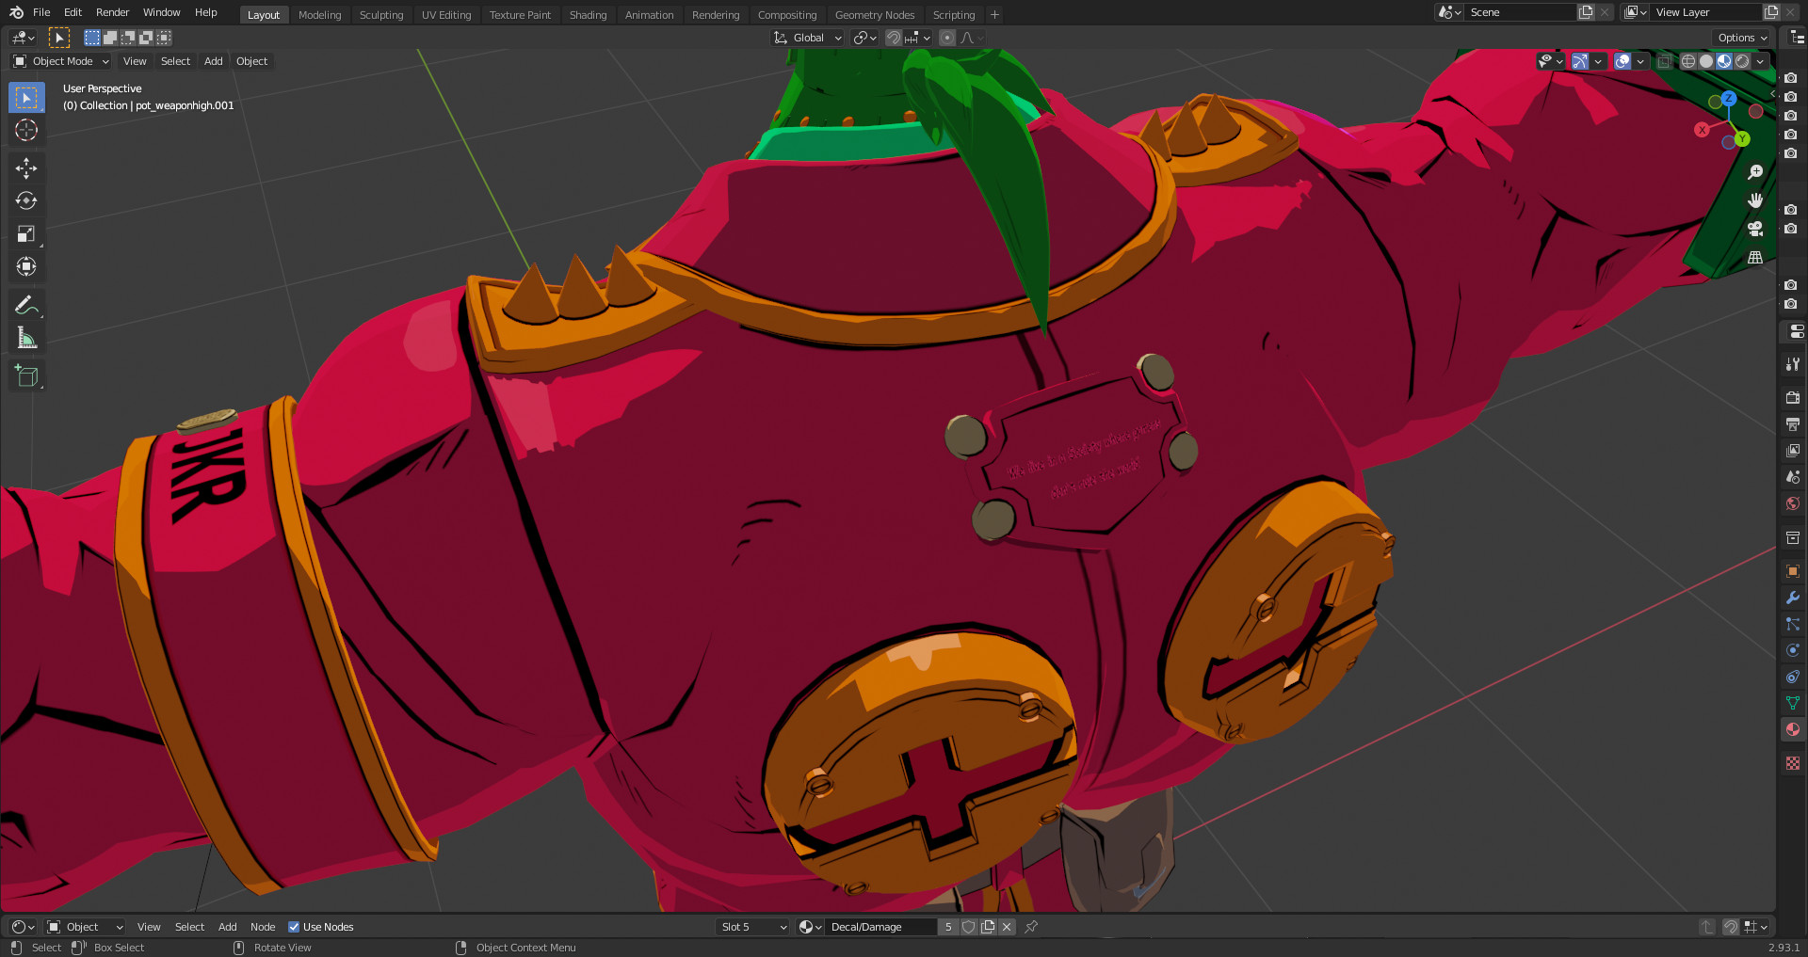Switch to material preview shading
Screen dimensions: 1808x957
[x=1724, y=61]
